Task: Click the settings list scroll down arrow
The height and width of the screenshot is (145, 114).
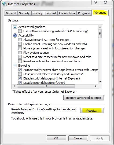Action: pyautogui.click(x=100, y=82)
